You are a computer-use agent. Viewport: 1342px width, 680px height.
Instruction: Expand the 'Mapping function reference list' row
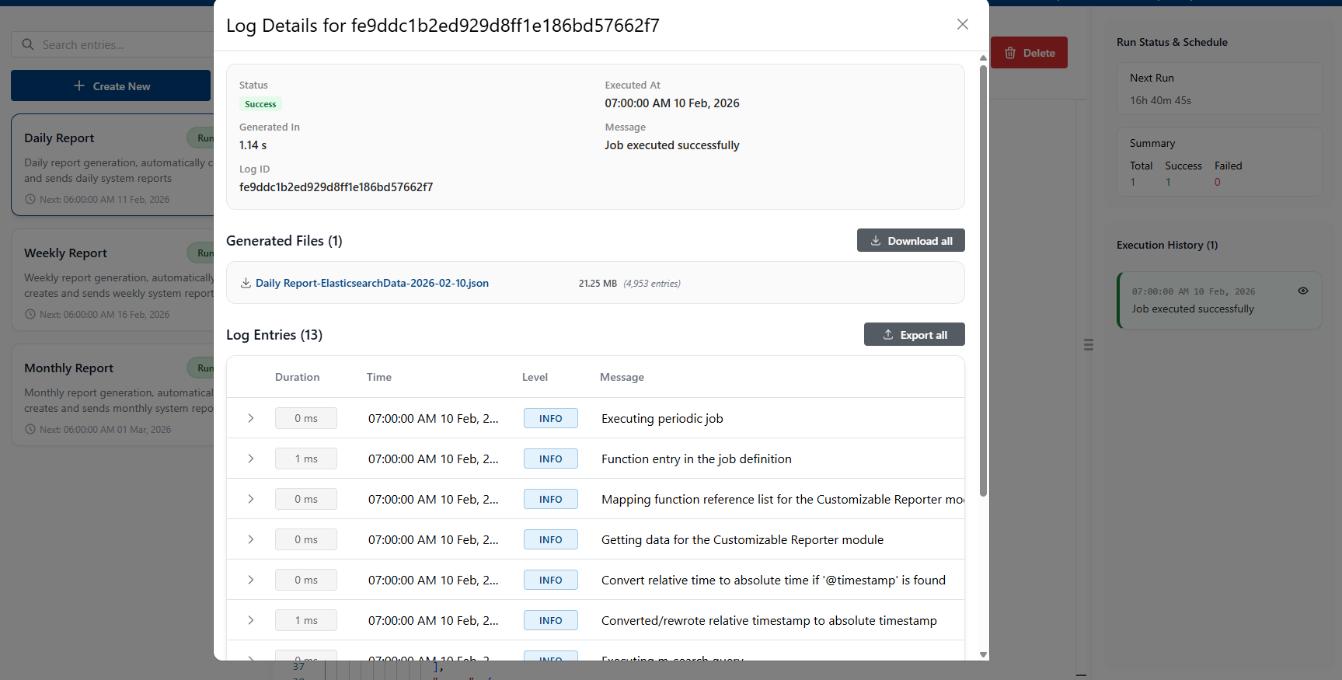pos(251,499)
